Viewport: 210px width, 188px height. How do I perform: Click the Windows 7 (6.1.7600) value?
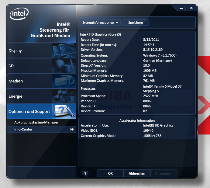pyautogui.click(x=160, y=55)
